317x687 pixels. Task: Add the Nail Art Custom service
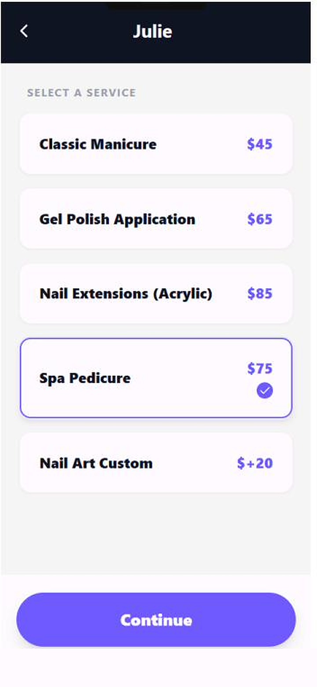(156, 463)
